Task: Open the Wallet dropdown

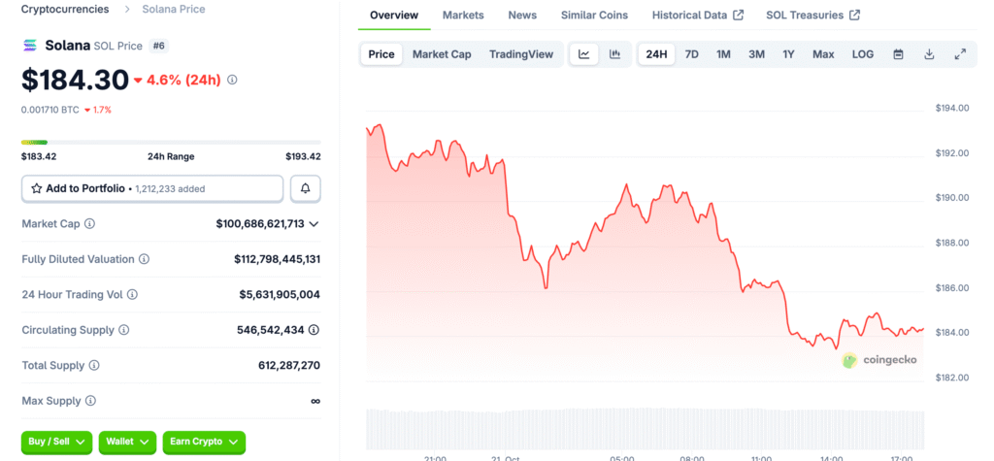Action: (127, 442)
